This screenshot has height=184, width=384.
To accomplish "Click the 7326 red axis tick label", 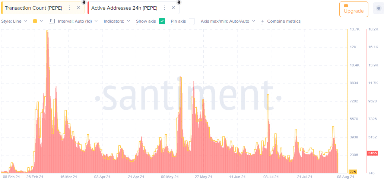I will pyautogui.click(x=372, y=119).
